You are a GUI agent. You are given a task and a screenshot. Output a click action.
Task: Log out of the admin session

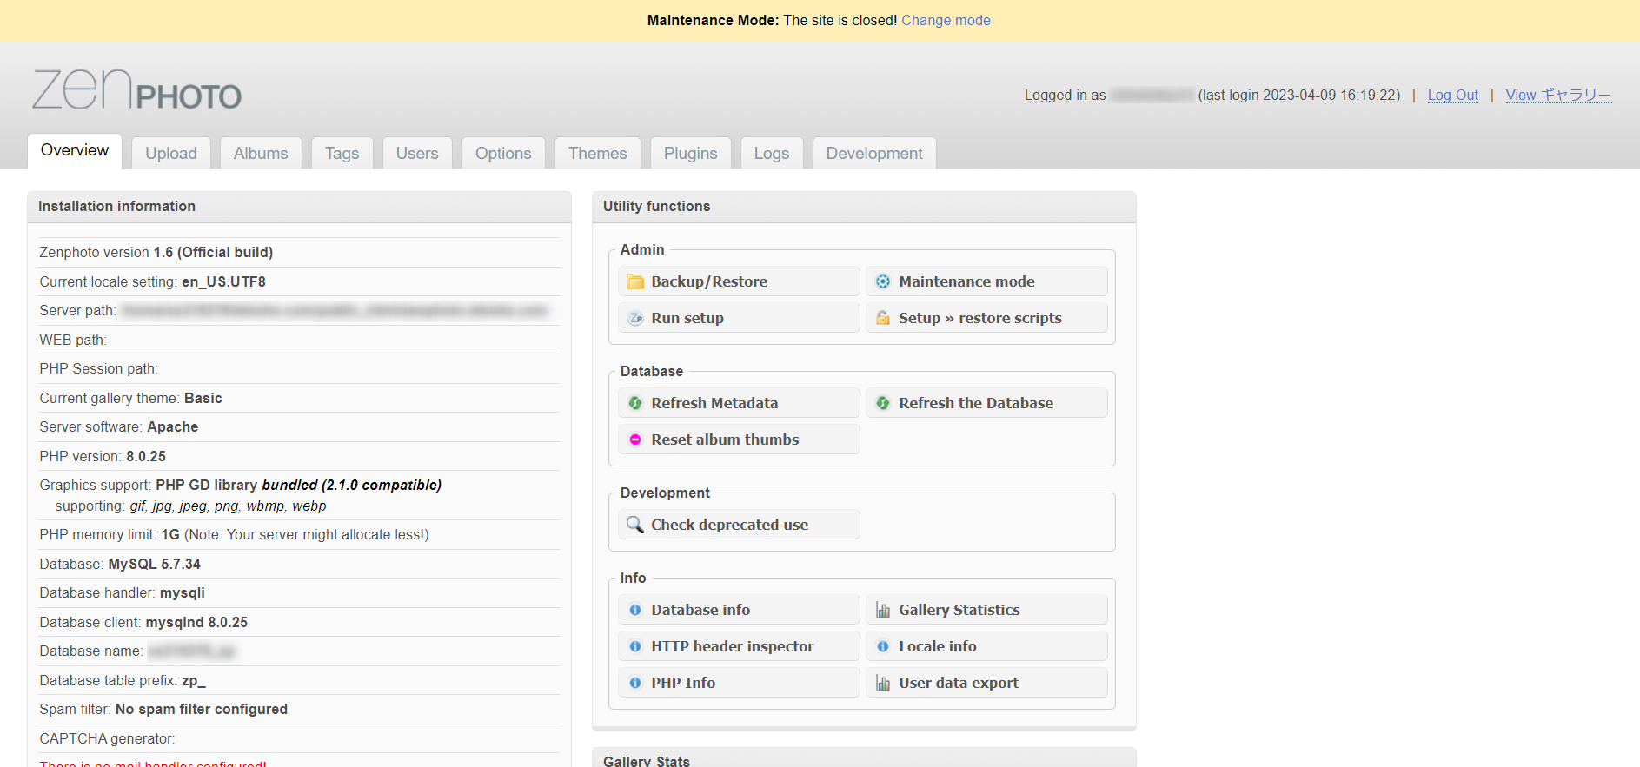tap(1452, 95)
